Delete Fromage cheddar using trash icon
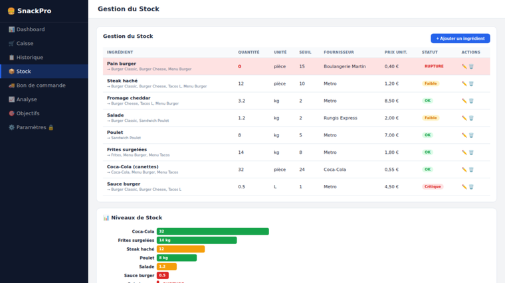Image resolution: width=505 pixels, height=283 pixels. [x=471, y=101]
